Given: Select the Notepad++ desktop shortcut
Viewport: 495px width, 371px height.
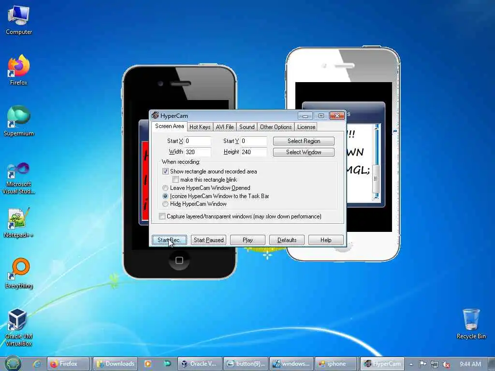Looking at the screenshot, I should click(x=19, y=223).
